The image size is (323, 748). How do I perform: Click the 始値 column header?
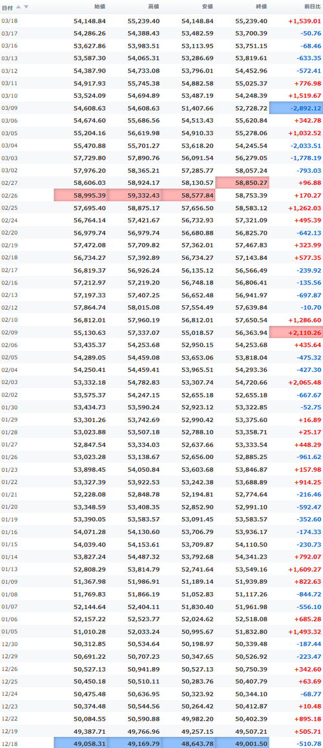pyautogui.click(x=100, y=6)
